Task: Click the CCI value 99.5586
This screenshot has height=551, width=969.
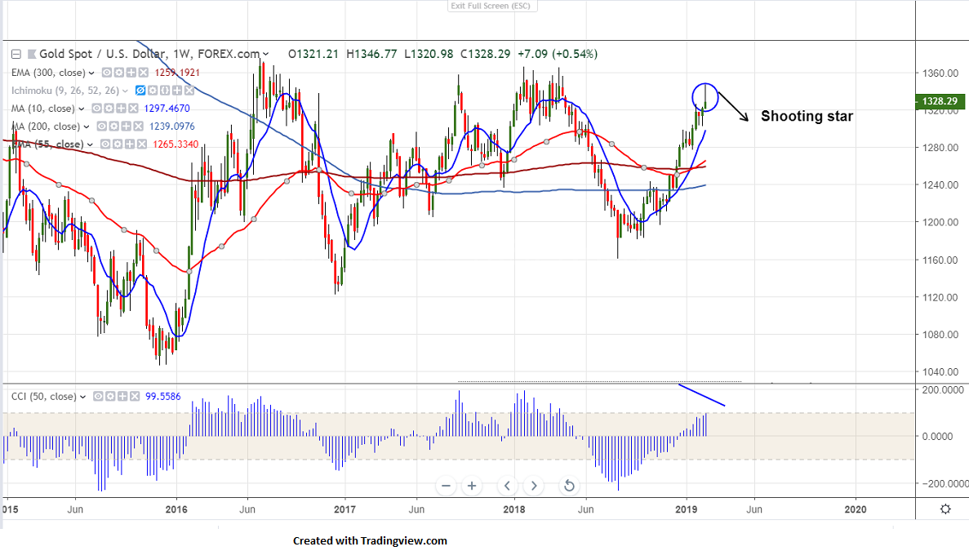Action: [163, 397]
